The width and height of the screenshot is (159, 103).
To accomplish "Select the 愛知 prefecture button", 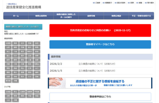I will (x=23, y=60).
